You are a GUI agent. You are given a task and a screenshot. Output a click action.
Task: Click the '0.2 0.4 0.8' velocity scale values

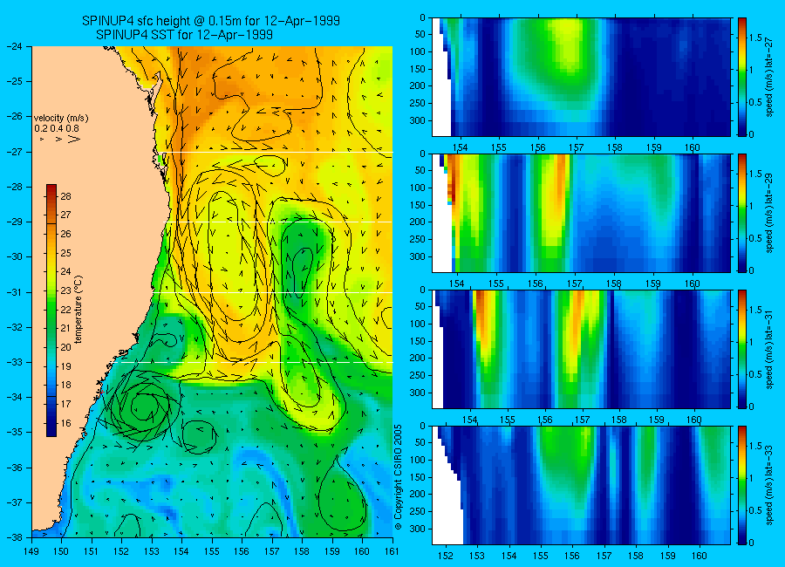tap(57, 128)
